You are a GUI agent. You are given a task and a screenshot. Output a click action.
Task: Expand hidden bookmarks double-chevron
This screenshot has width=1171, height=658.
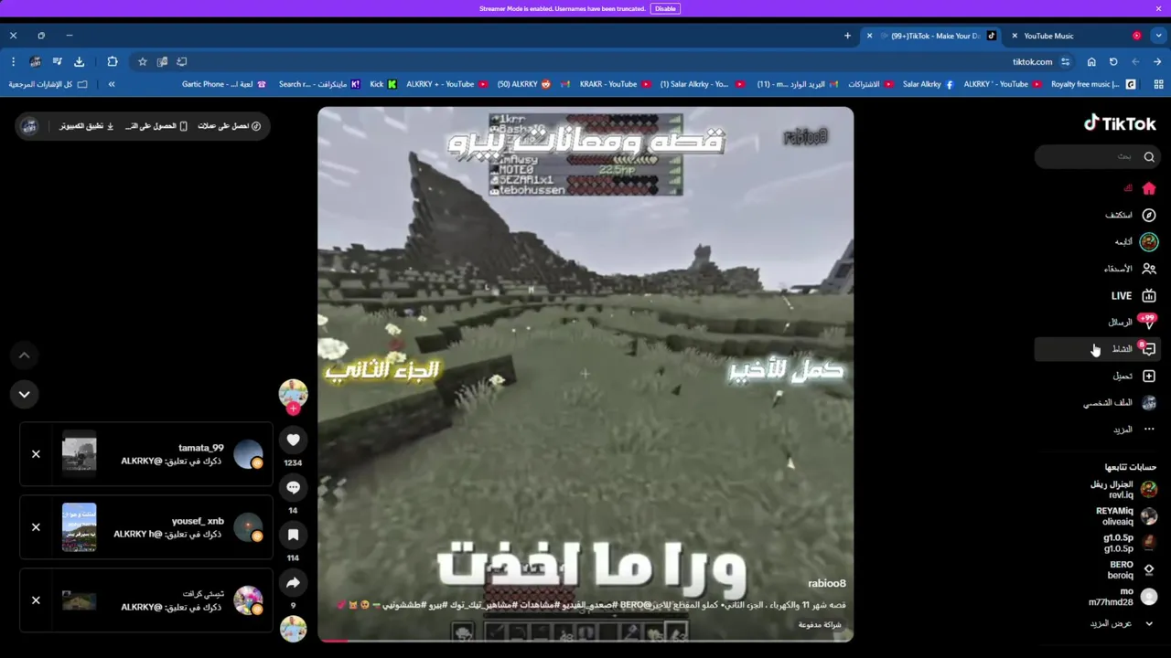pos(112,84)
